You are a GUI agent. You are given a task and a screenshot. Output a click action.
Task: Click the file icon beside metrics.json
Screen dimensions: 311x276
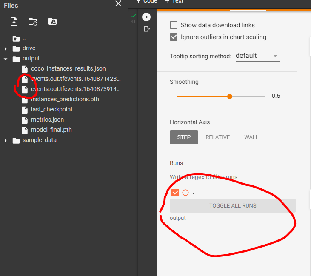coord(25,120)
